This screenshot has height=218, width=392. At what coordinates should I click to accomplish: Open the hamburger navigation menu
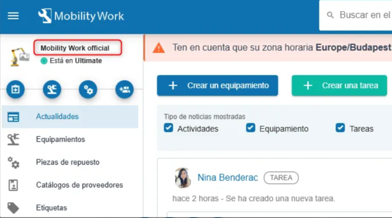click(13, 16)
